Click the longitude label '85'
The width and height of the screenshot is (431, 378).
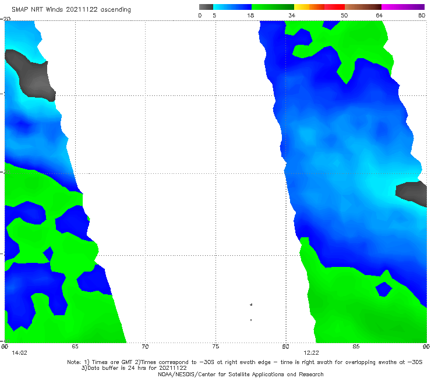click(356, 347)
